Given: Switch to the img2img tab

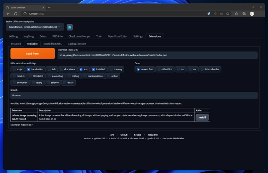Looking at the screenshot, I should [x=28, y=36].
